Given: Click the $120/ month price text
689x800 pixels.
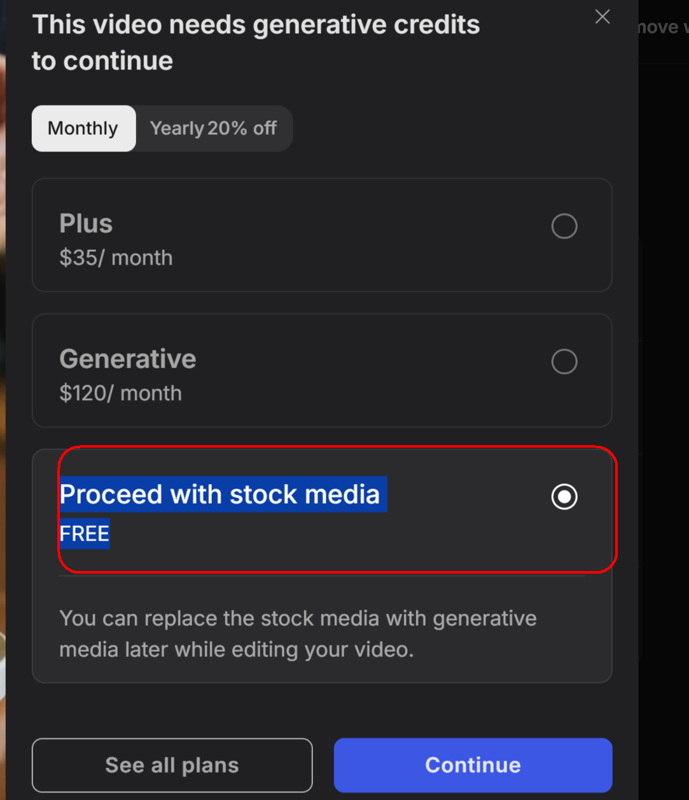Looking at the screenshot, I should click(120, 394).
